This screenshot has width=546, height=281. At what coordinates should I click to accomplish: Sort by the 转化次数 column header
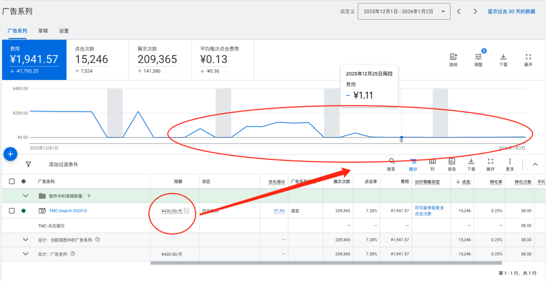pos(524,181)
